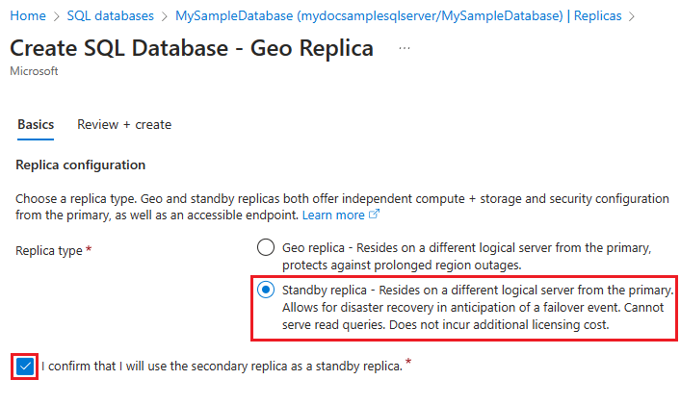
Task: Follow the Learn more link
Action: coord(333,215)
